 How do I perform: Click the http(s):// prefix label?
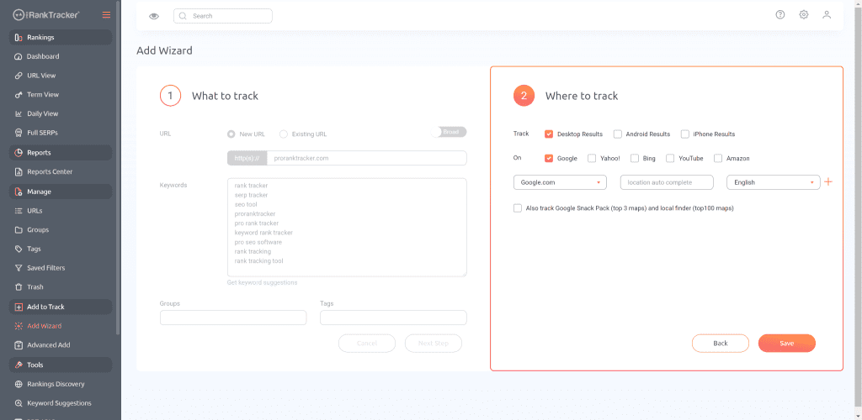(247, 158)
